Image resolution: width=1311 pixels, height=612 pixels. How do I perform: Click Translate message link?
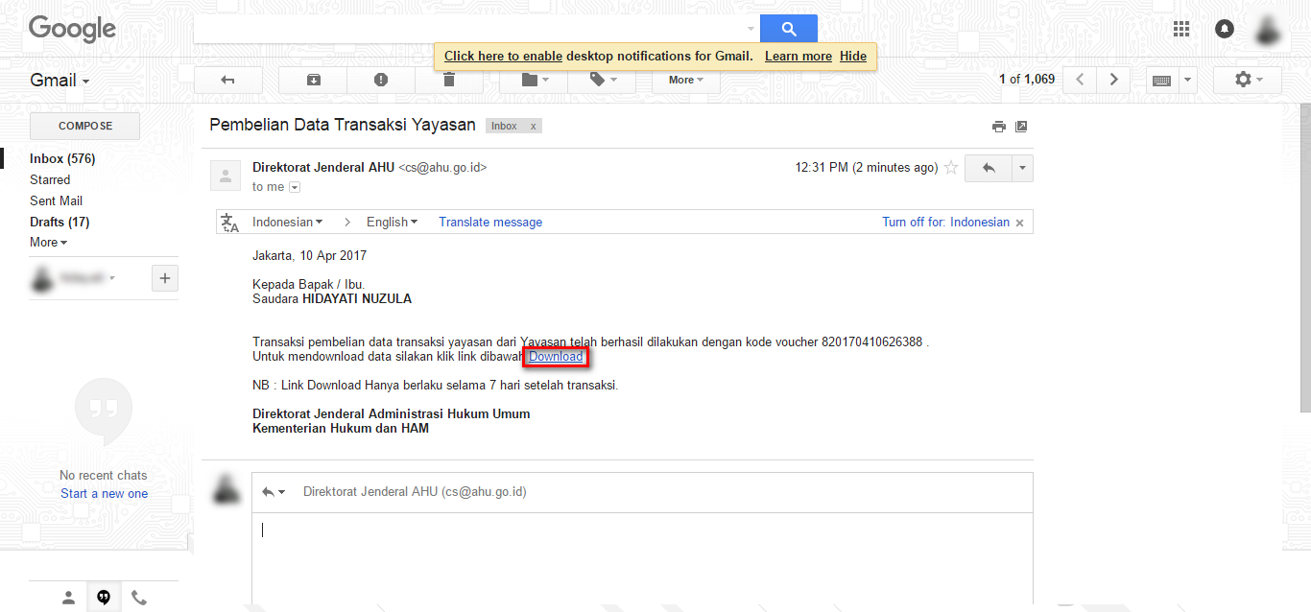[490, 222]
